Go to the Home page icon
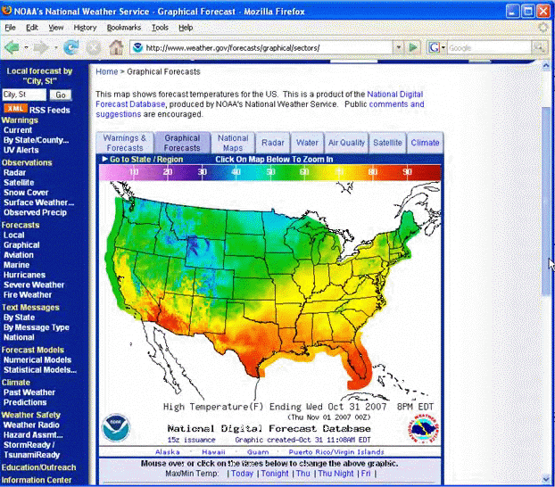The height and width of the screenshot is (487, 555). 116,47
